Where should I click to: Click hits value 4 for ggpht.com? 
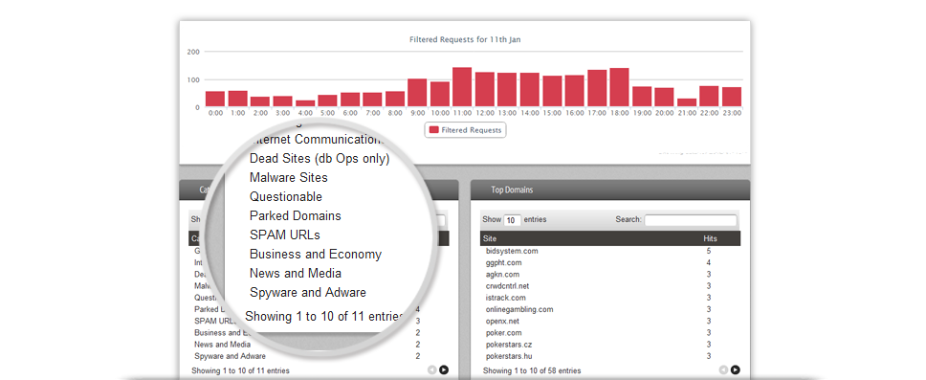click(709, 263)
